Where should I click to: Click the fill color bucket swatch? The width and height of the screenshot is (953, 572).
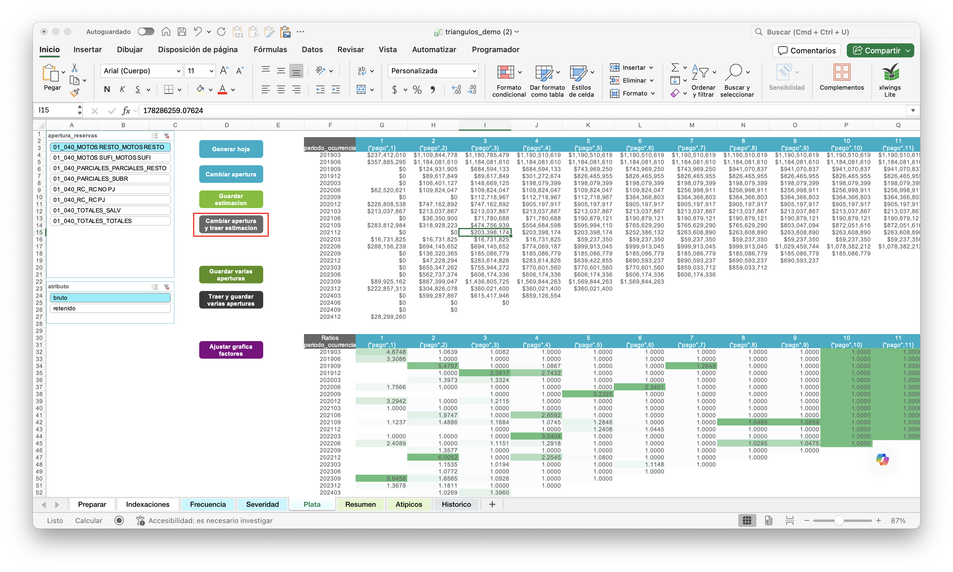200,90
